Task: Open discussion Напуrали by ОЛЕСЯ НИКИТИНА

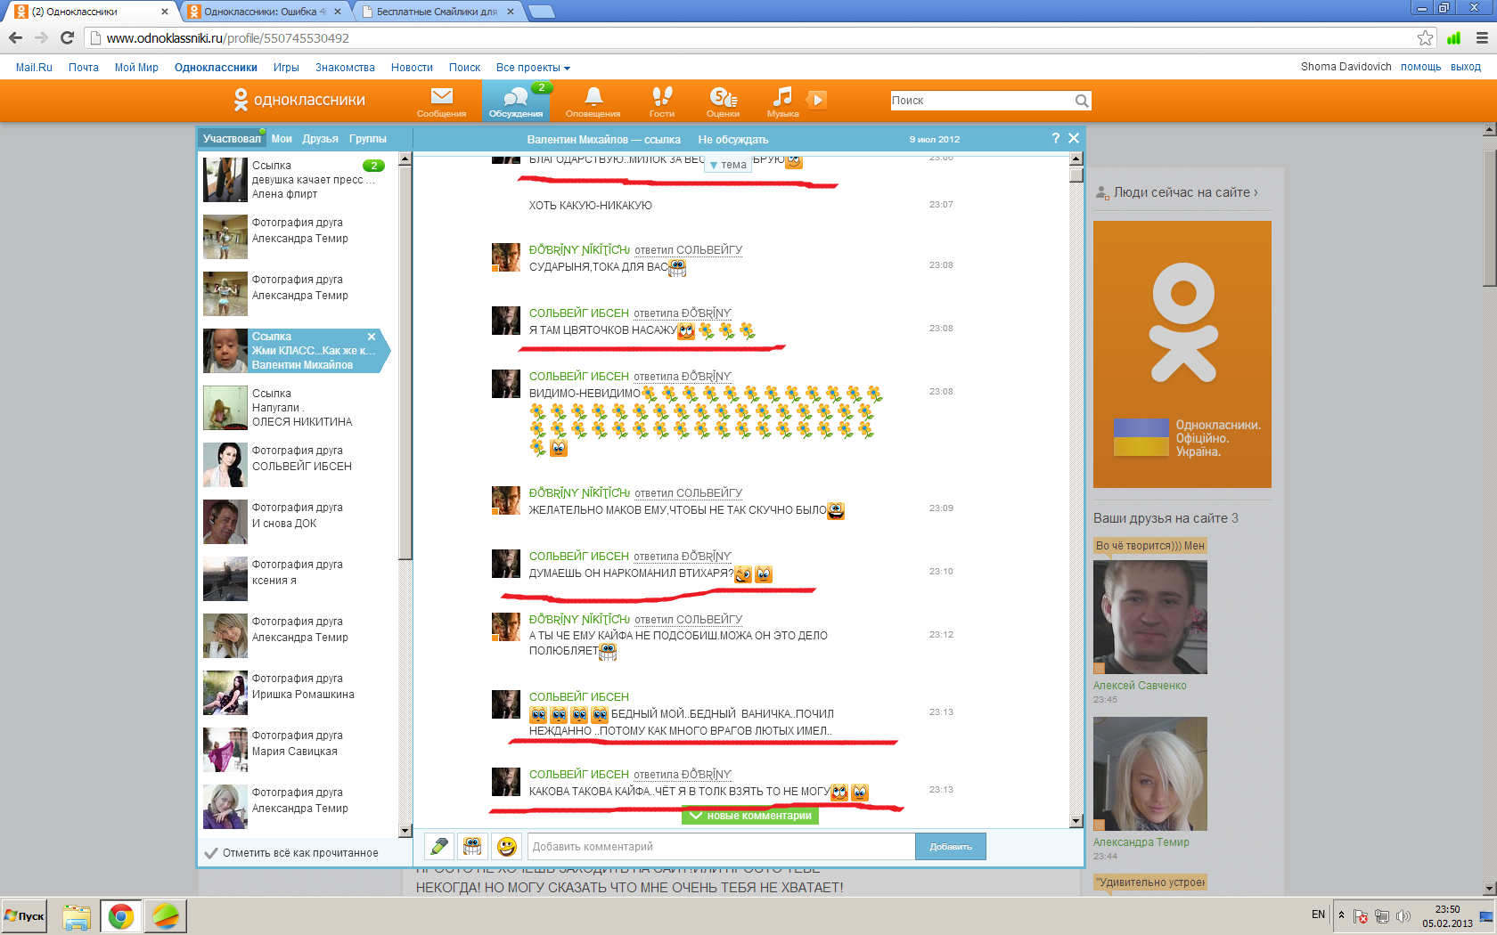Action: [x=298, y=408]
